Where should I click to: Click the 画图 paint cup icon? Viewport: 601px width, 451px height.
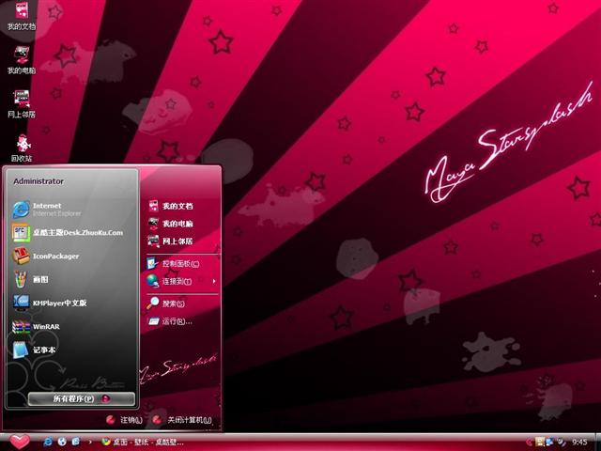(21, 279)
